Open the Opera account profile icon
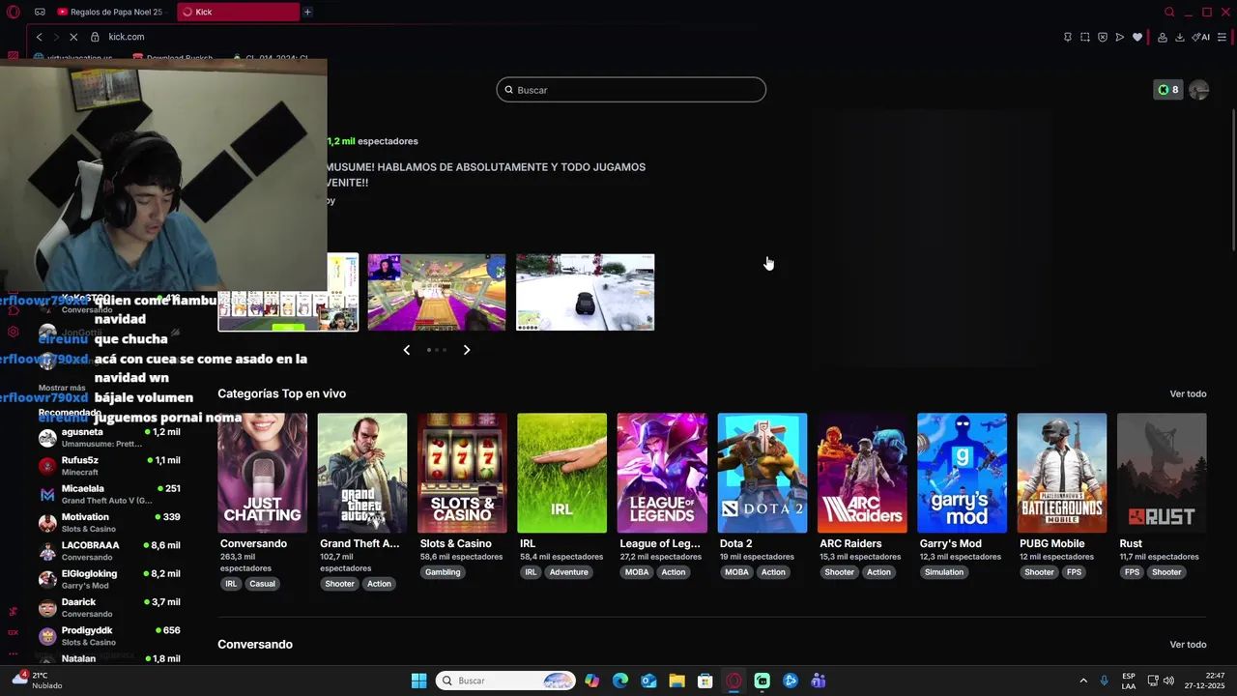1237x696 pixels. tap(1162, 37)
